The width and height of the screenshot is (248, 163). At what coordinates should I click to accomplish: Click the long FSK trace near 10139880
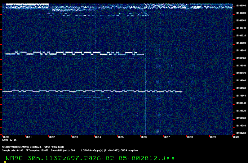coord(92,91)
